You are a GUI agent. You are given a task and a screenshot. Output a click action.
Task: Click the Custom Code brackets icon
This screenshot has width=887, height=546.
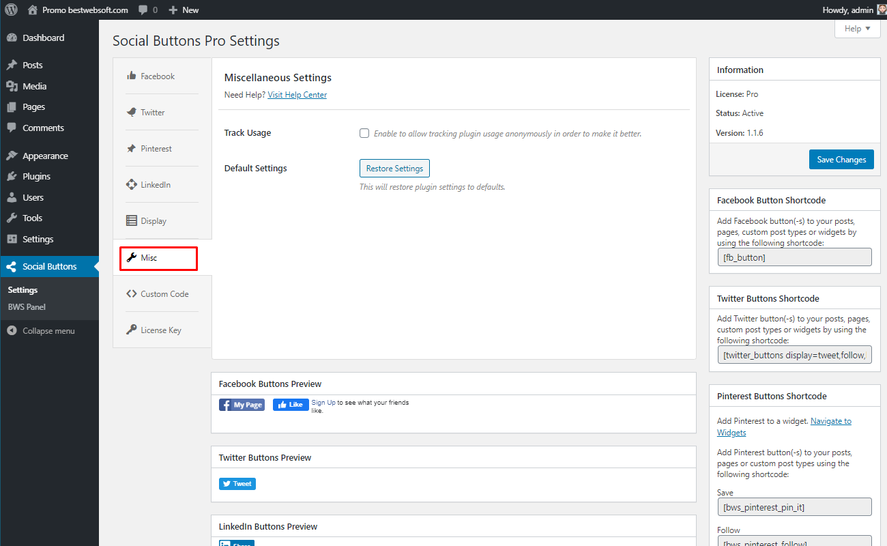coord(132,293)
